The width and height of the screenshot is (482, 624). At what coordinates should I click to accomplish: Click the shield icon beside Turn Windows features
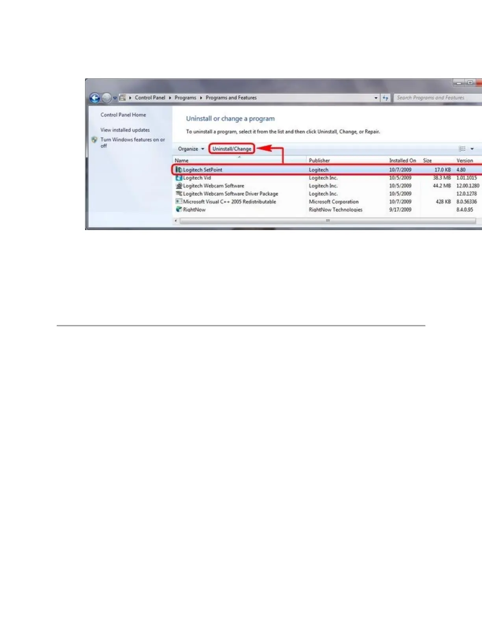click(x=95, y=140)
